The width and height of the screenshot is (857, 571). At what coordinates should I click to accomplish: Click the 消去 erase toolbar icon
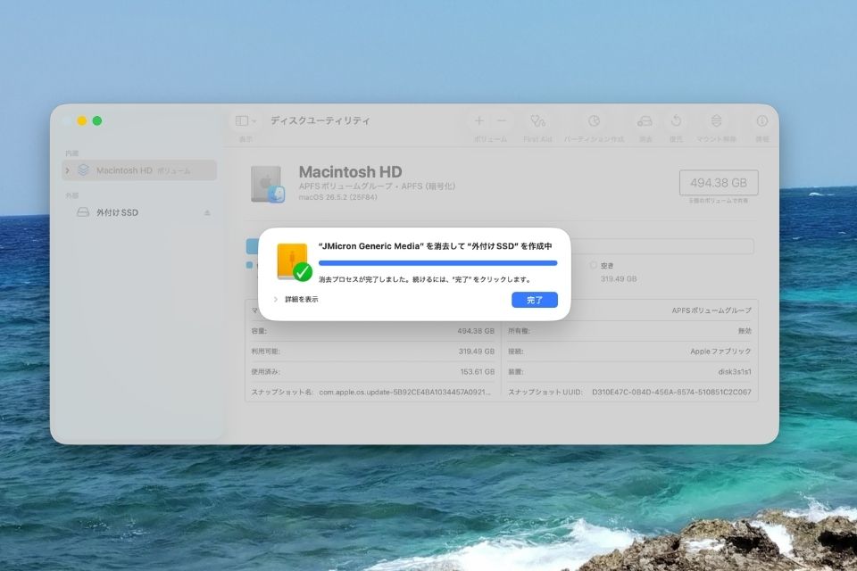pos(645,120)
